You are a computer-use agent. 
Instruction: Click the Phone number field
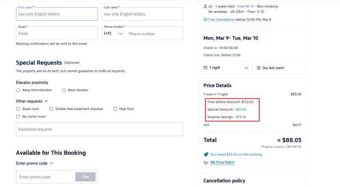pyautogui.click(x=154, y=34)
